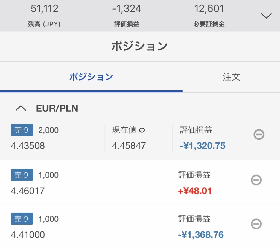Close the 2,000 EUR/PLN aggregate position

259,134
